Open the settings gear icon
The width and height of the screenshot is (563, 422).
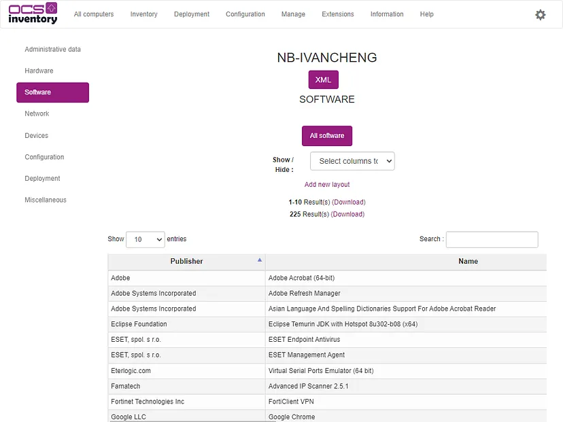pyautogui.click(x=540, y=15)
